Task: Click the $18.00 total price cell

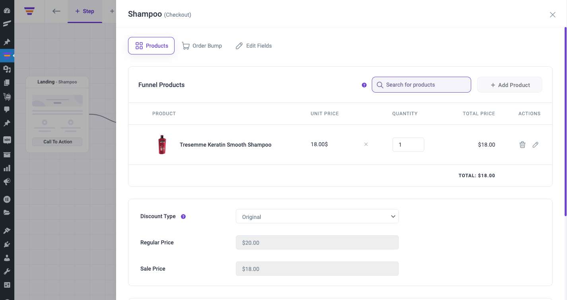Action: (486, 145)
